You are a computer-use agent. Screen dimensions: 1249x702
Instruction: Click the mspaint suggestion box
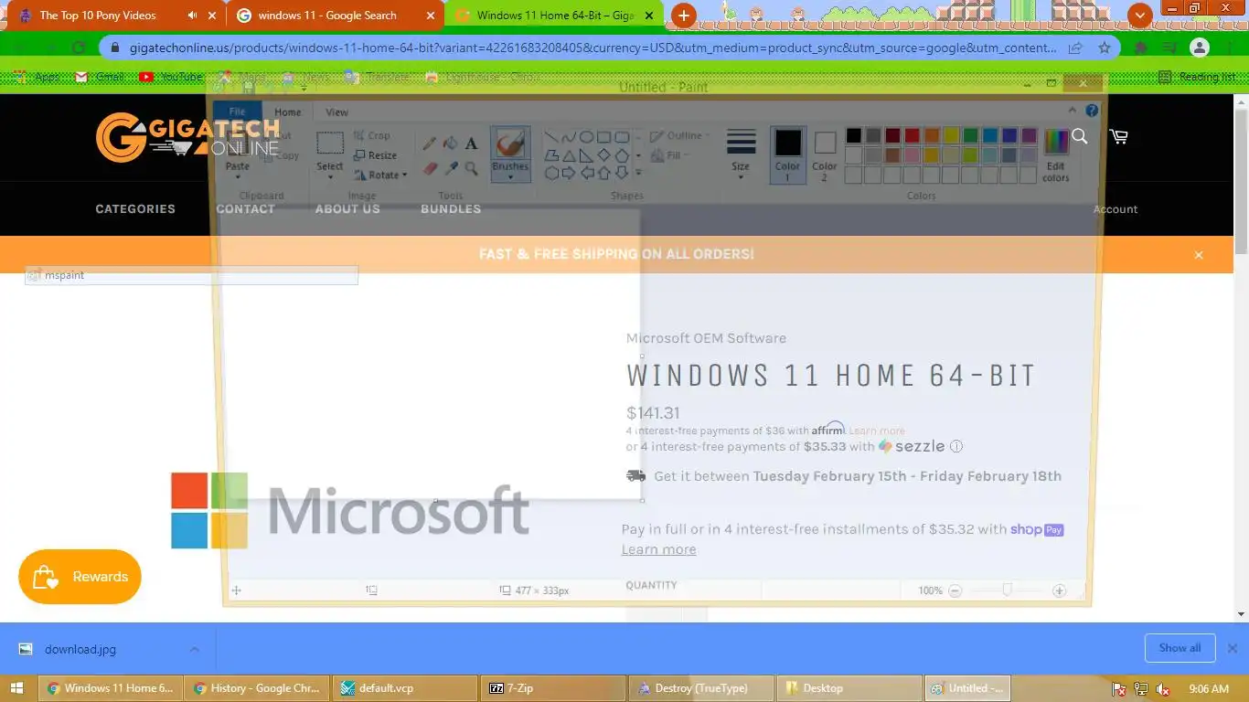(191, 275)
